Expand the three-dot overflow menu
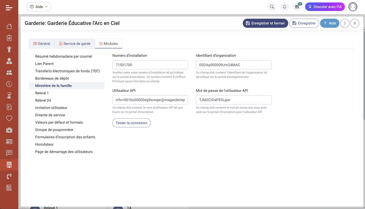This screenshot has width=365, height=209. coord(345,23)
